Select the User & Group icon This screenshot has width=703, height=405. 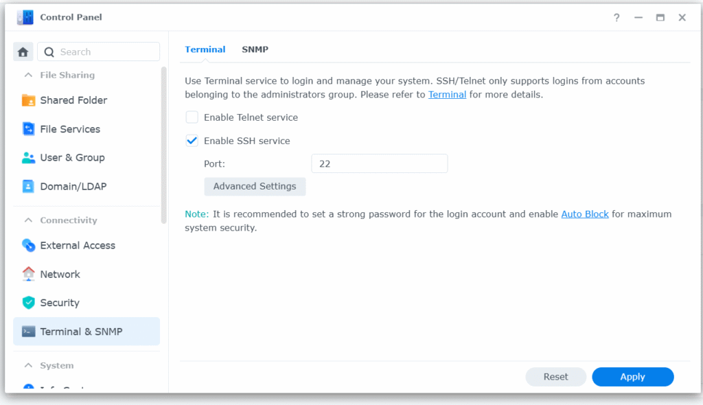click(28, 158)
